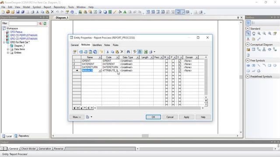Click the Save icon in main toolbar
This screenshot has height=157, width=280.
pos(17,12)
